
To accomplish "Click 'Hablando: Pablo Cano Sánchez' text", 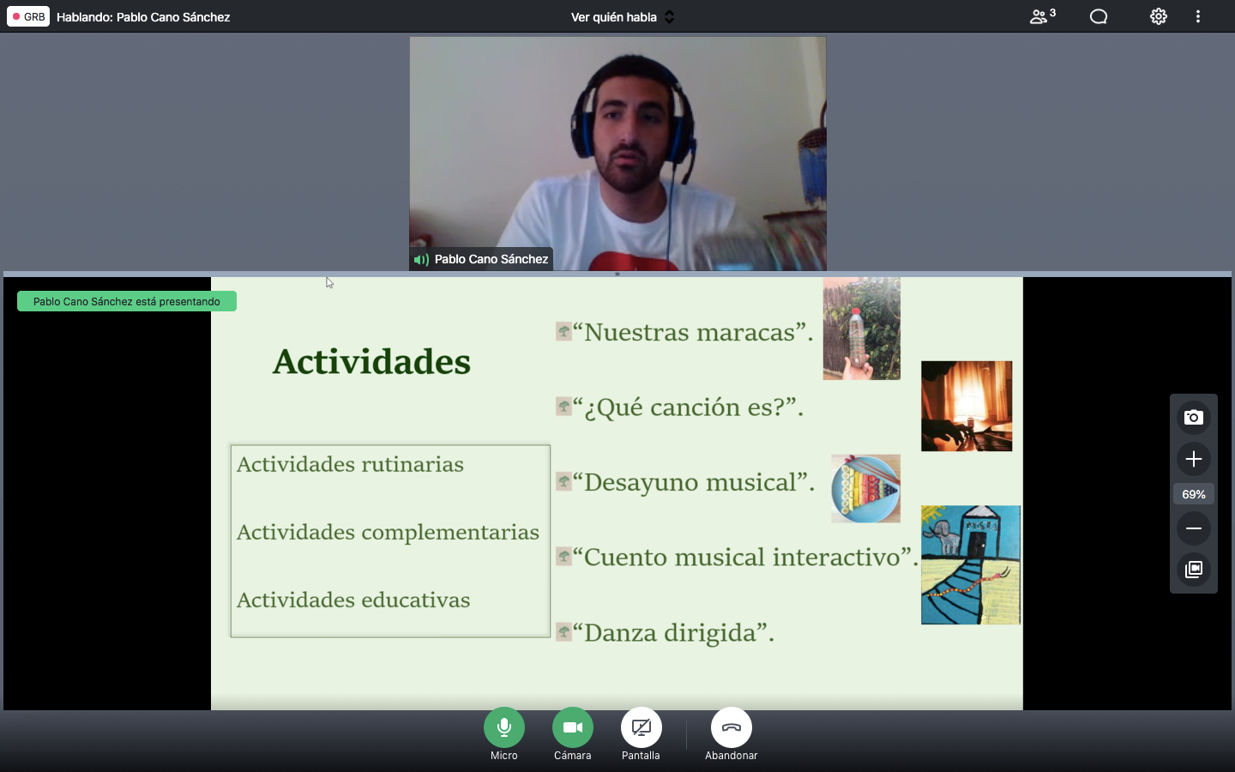I will pyautogui.click(x=143, y=17).
